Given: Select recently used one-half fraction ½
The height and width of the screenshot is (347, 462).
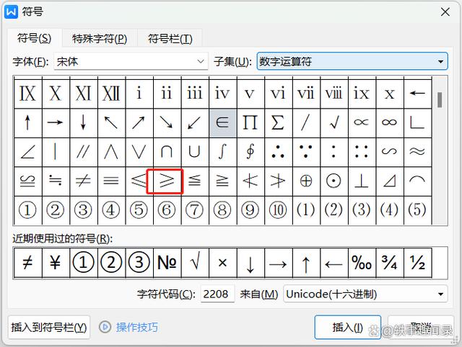Looking at the screenshot, I should click(x=417, y=262).
